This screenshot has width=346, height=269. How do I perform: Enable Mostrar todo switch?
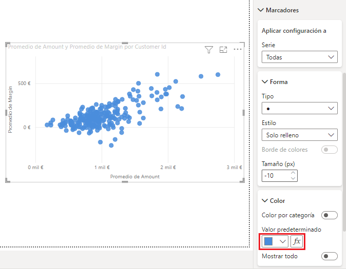[x=330, y=256]
